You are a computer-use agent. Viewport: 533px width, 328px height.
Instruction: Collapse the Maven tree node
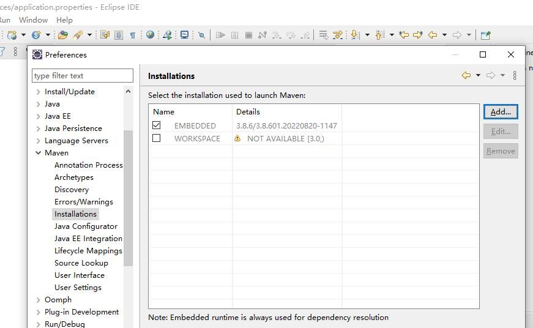[x=39, y=153]
